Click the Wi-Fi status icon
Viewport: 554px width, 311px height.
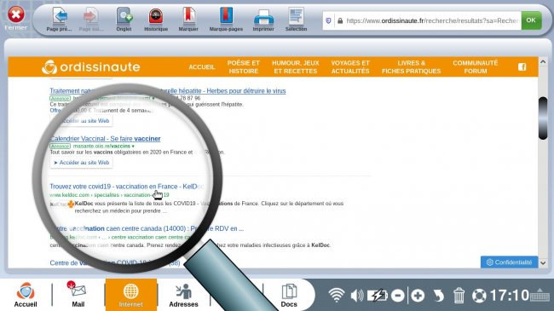(337, 295)
